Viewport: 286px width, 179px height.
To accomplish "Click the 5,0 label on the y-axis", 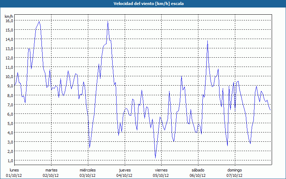I will tap(10, 123).
